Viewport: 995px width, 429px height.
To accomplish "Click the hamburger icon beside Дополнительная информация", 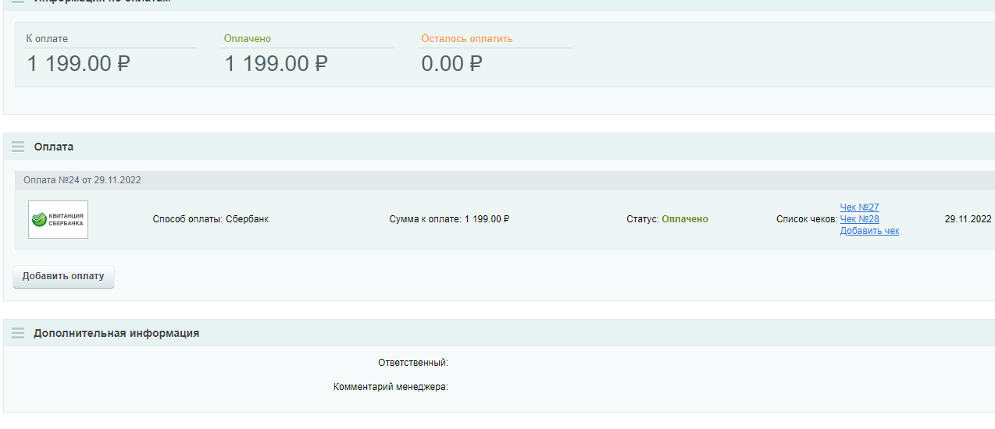I will [18, 333].
